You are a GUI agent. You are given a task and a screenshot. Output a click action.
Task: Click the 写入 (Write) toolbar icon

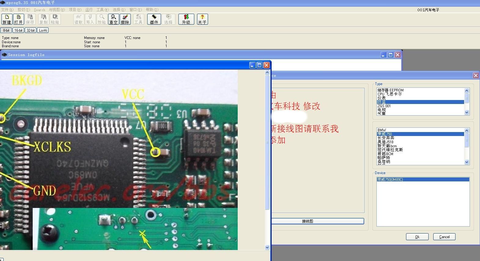[x=90, y=19]
